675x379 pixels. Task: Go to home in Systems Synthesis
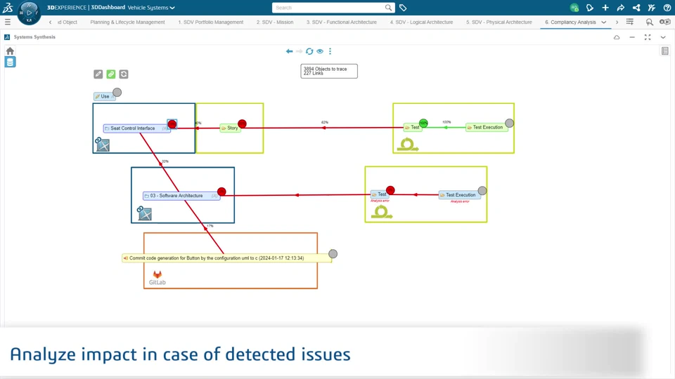pyautogui.click(x=10, y=51)
